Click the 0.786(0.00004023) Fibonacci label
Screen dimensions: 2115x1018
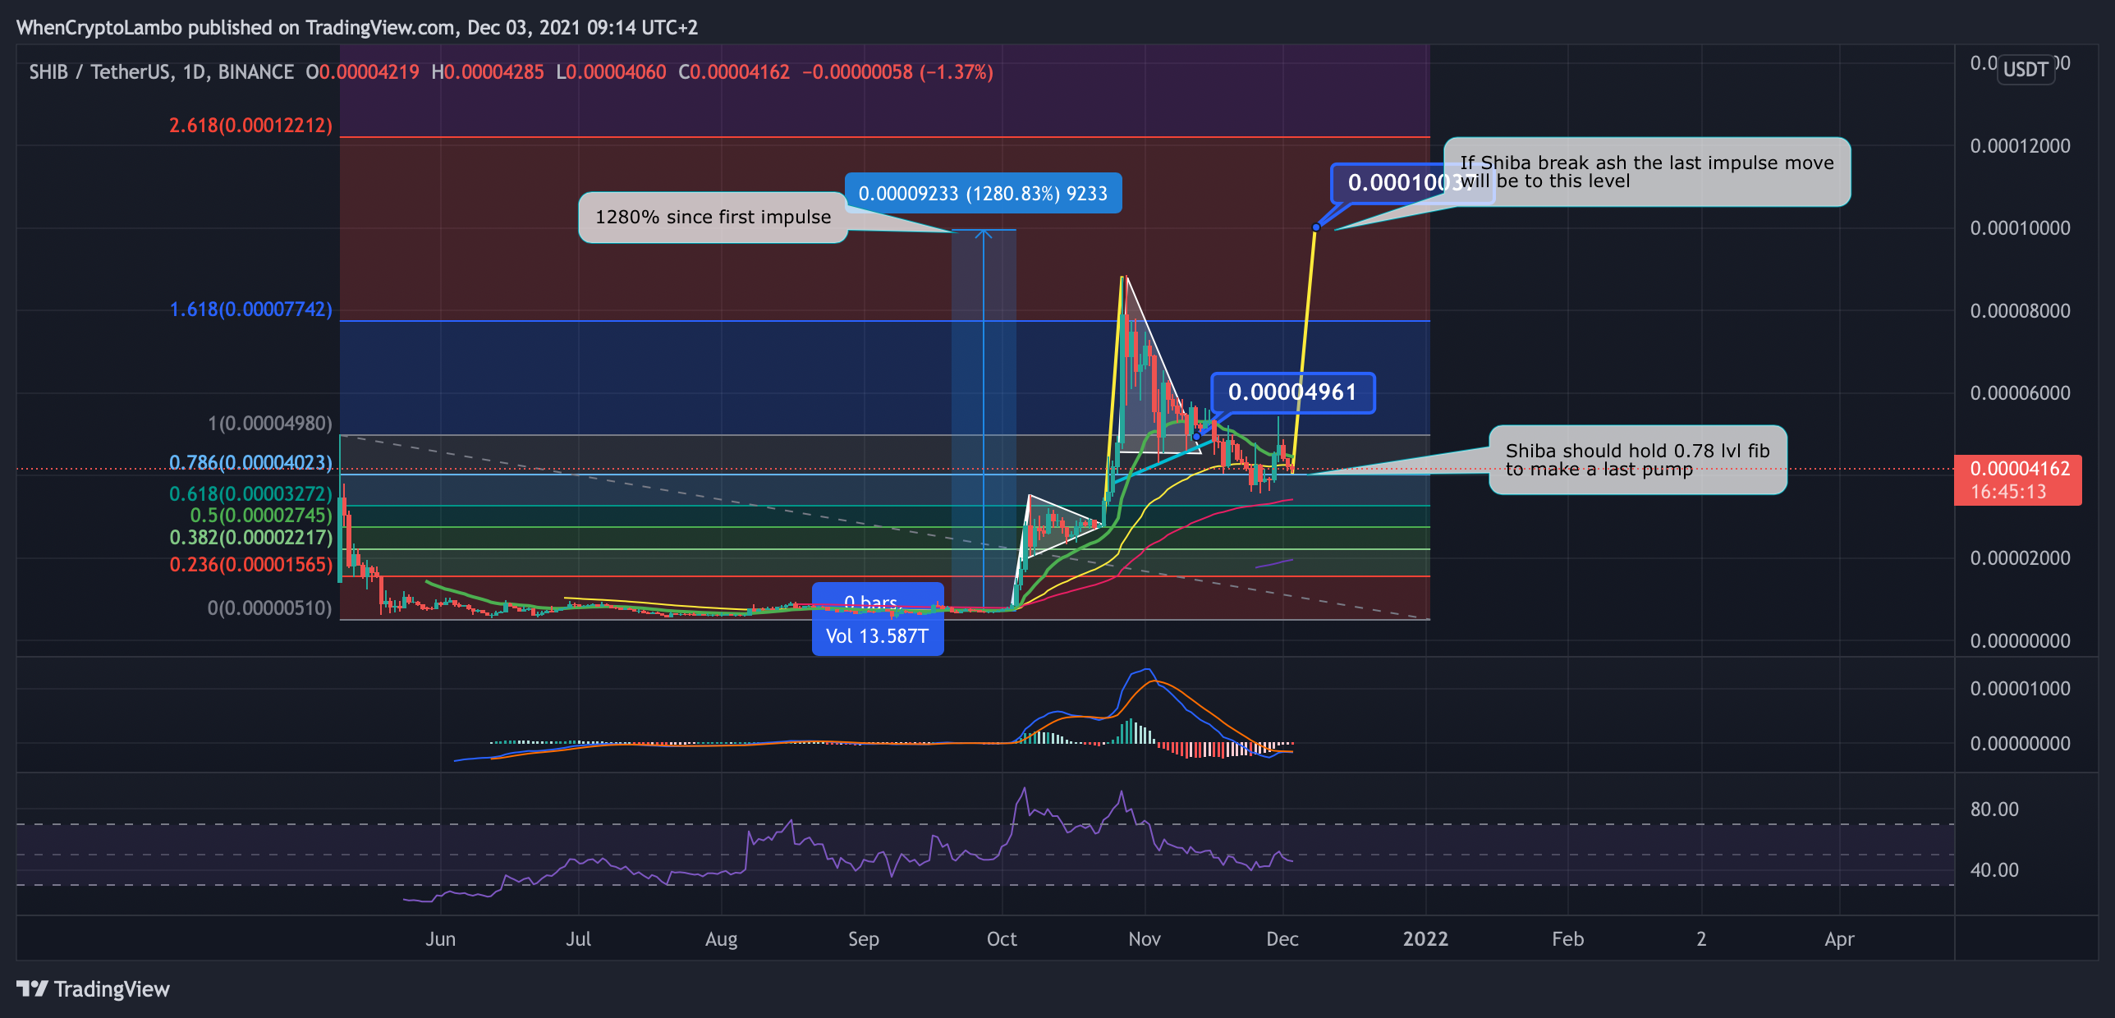pos(250,463)
